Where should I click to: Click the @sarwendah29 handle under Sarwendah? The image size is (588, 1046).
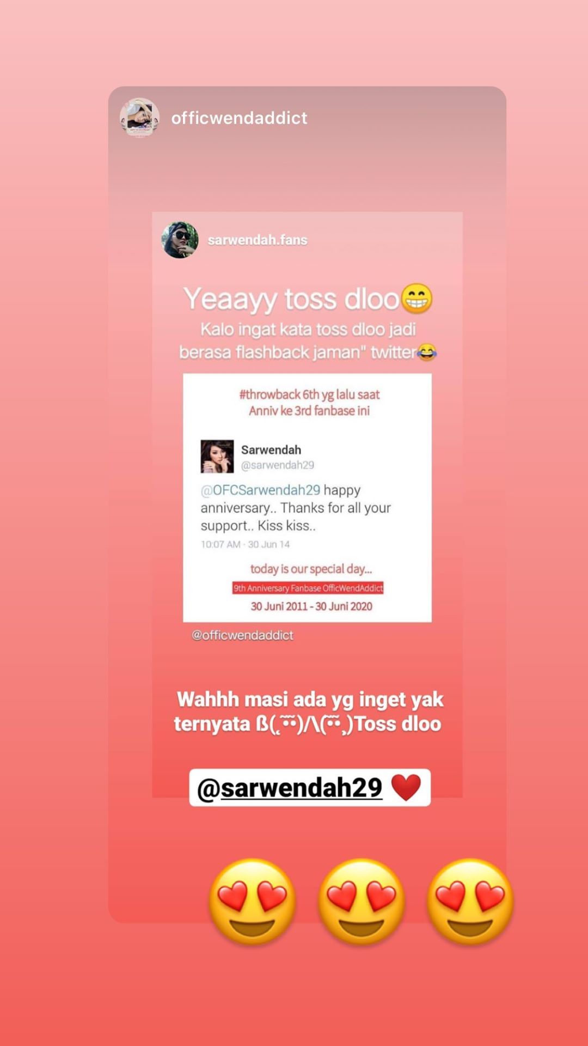278,465
